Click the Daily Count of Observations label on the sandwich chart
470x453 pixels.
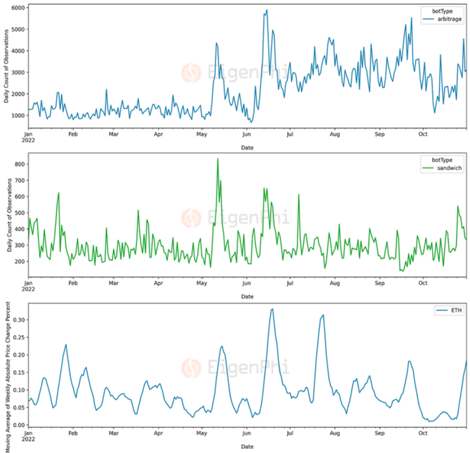tap(10, 215)
